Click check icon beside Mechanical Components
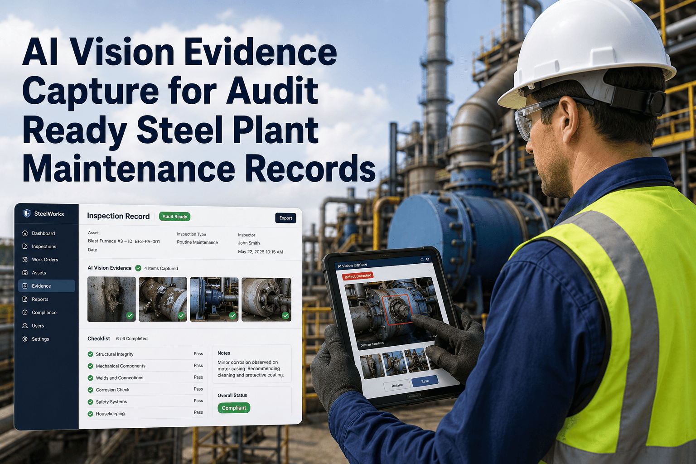The width and height of the screenshot is (696, 464). click(x=90, y=366)
